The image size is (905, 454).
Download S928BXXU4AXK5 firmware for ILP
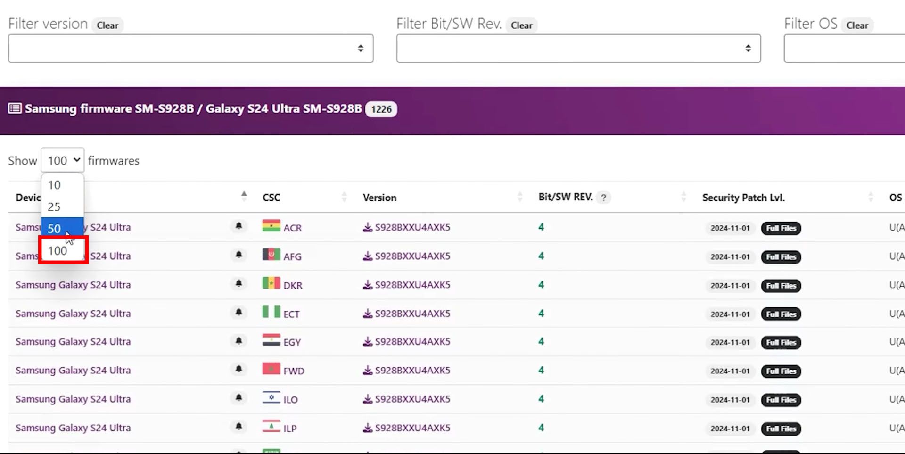[407, 428]
